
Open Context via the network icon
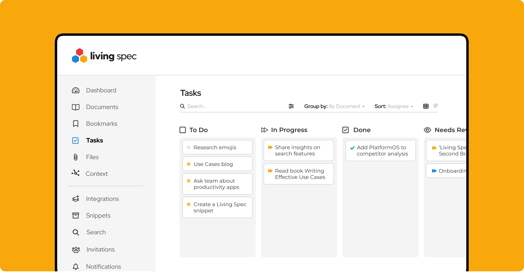pos(75,173)
